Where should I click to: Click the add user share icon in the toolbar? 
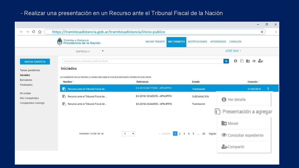(x=260, y=61)
